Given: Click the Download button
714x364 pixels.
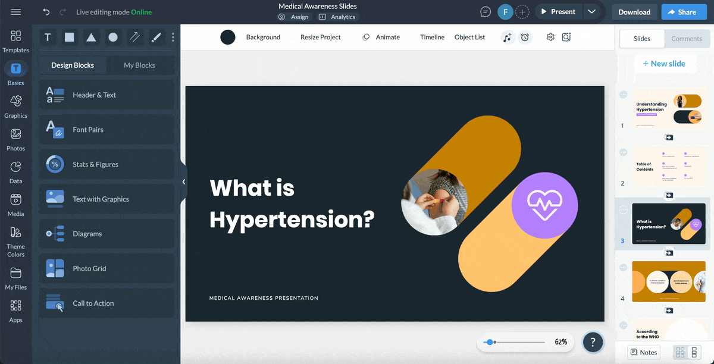Looking at the screenshot, I should click(x=634, y=11).
